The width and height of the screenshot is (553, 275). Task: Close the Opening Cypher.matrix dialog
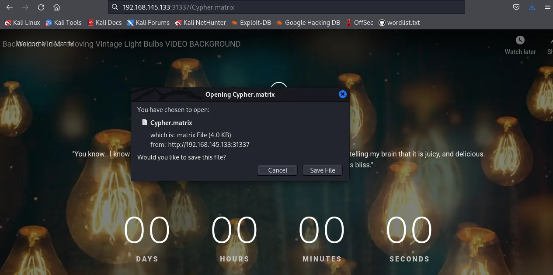coord(343,94)
